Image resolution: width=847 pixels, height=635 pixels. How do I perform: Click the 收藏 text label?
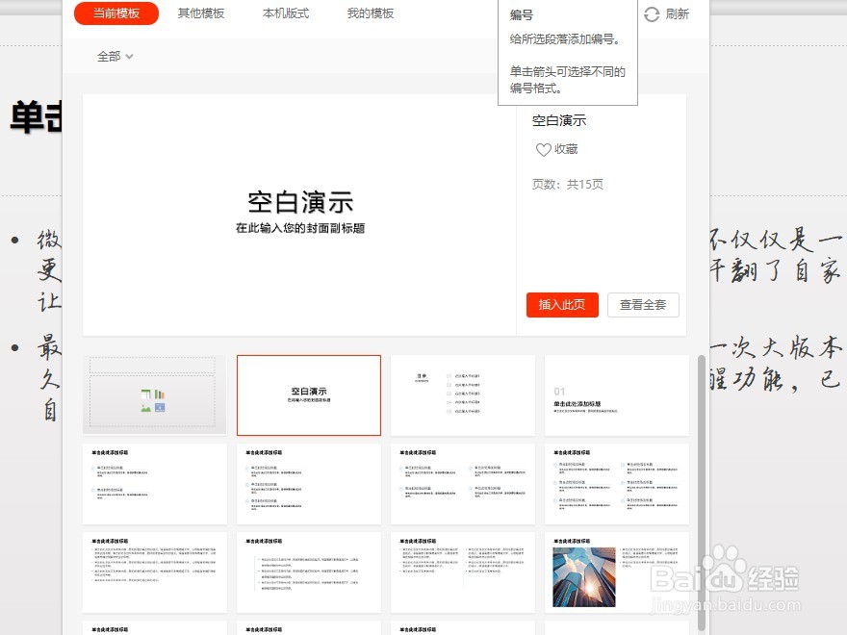(566, 149)
